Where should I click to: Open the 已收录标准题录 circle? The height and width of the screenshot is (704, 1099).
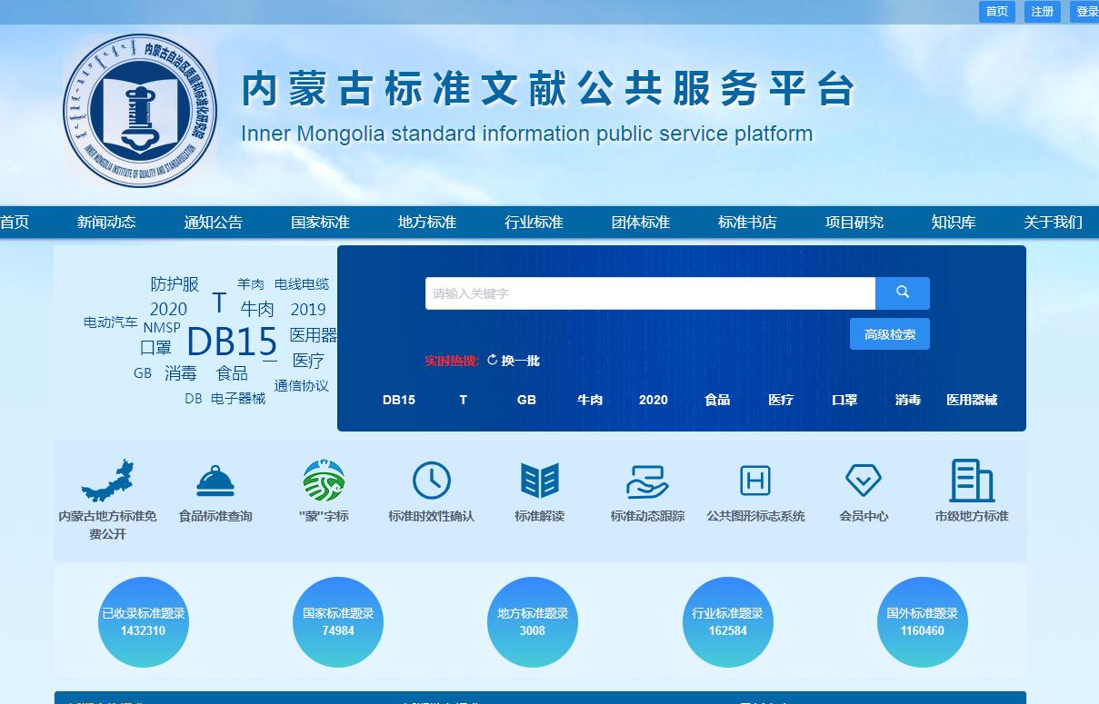pyautogui.click(x=144, y=622)
